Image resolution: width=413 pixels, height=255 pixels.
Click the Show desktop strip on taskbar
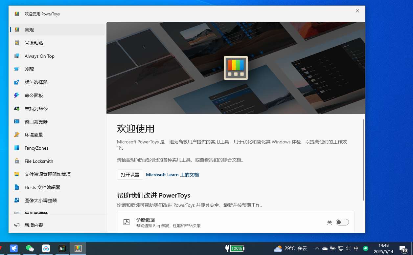(x=412, y=248)
